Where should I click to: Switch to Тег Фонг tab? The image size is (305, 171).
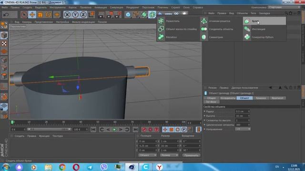[211, 102]
